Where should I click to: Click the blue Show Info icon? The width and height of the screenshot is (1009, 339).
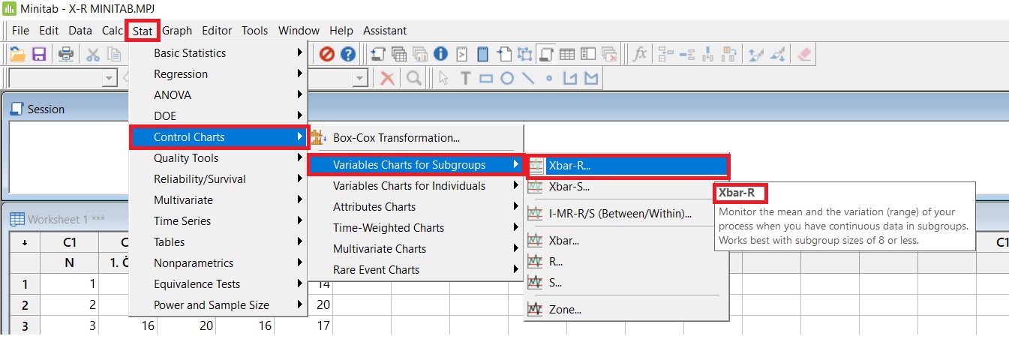(440, 54)
